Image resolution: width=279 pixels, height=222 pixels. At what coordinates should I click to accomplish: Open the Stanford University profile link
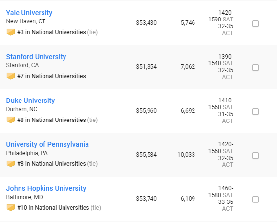point(36,57)
